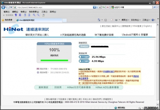Click the S document conversion icon
This screenshot has width=160, height=110.
coord(29,15)
